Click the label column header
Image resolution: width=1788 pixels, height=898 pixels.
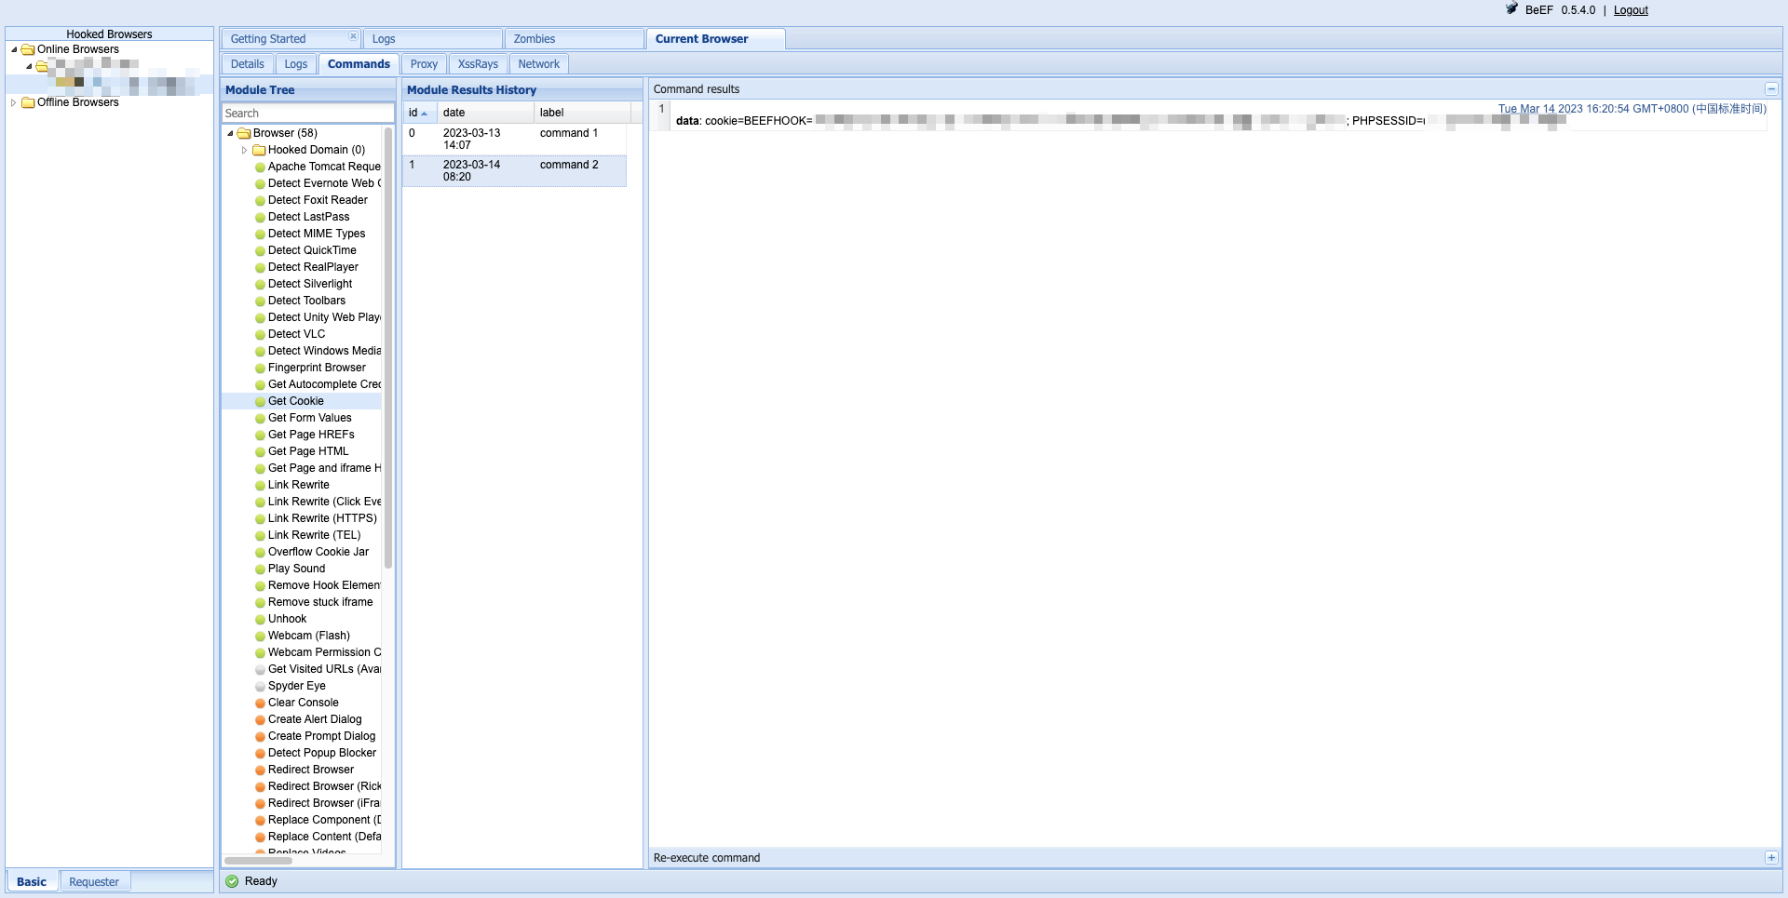click(x=582, y=113)
